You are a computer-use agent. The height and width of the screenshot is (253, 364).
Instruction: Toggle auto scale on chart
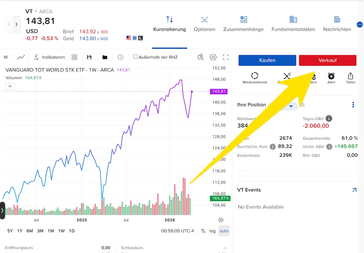224,231
